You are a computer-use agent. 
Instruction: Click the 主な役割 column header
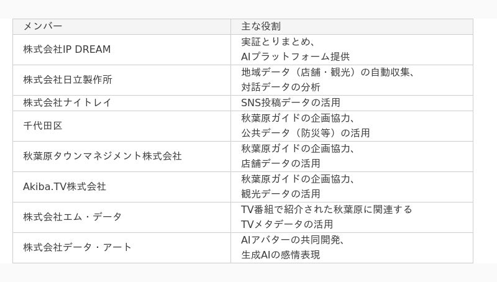pos(261,27)
